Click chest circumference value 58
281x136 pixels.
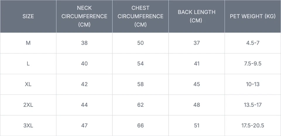pyautogui.click(x=140, y=84)
